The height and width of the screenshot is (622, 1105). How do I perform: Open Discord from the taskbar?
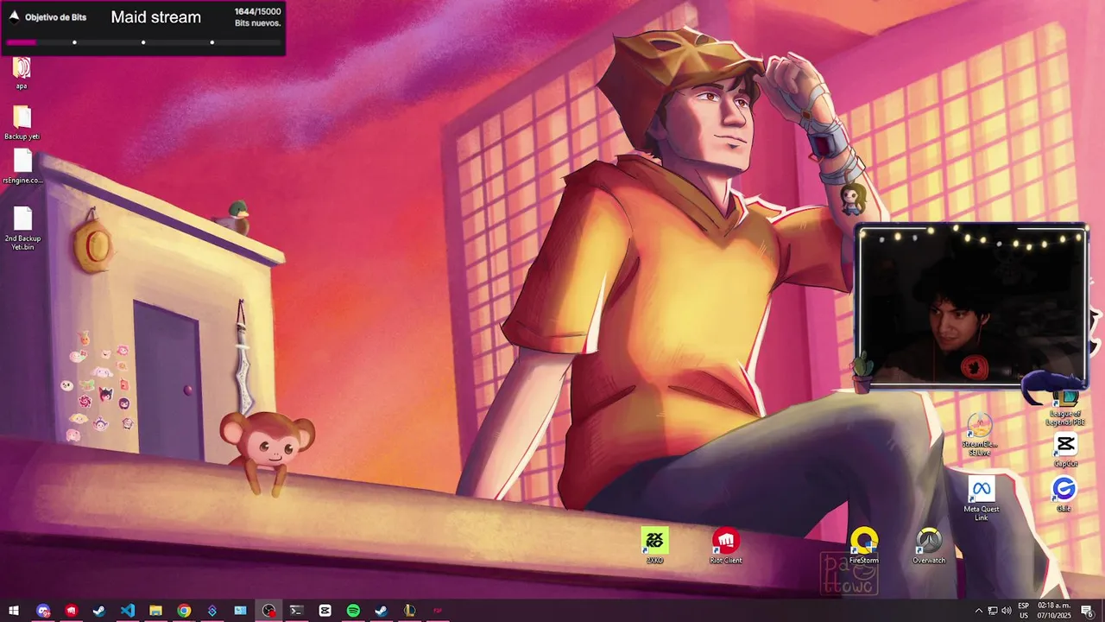[x=43, y=611]
